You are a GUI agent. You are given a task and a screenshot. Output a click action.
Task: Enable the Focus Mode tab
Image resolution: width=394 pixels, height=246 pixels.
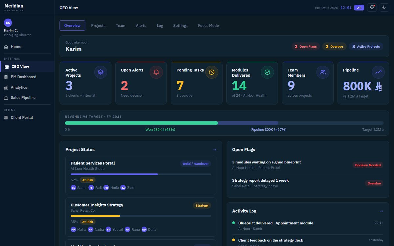208,25
